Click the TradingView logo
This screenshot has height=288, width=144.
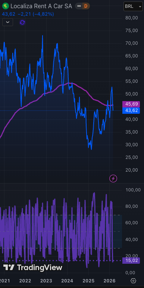33,267
